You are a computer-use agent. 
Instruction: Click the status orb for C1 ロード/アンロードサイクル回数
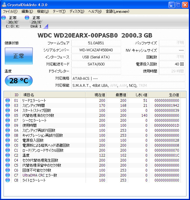tap(8, 150)
